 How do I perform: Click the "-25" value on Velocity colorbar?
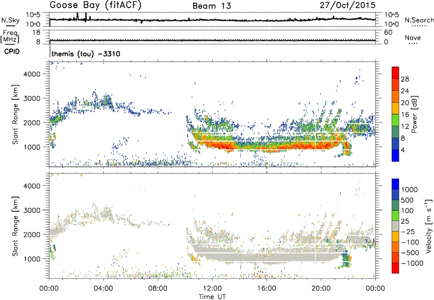coord(407,231)
